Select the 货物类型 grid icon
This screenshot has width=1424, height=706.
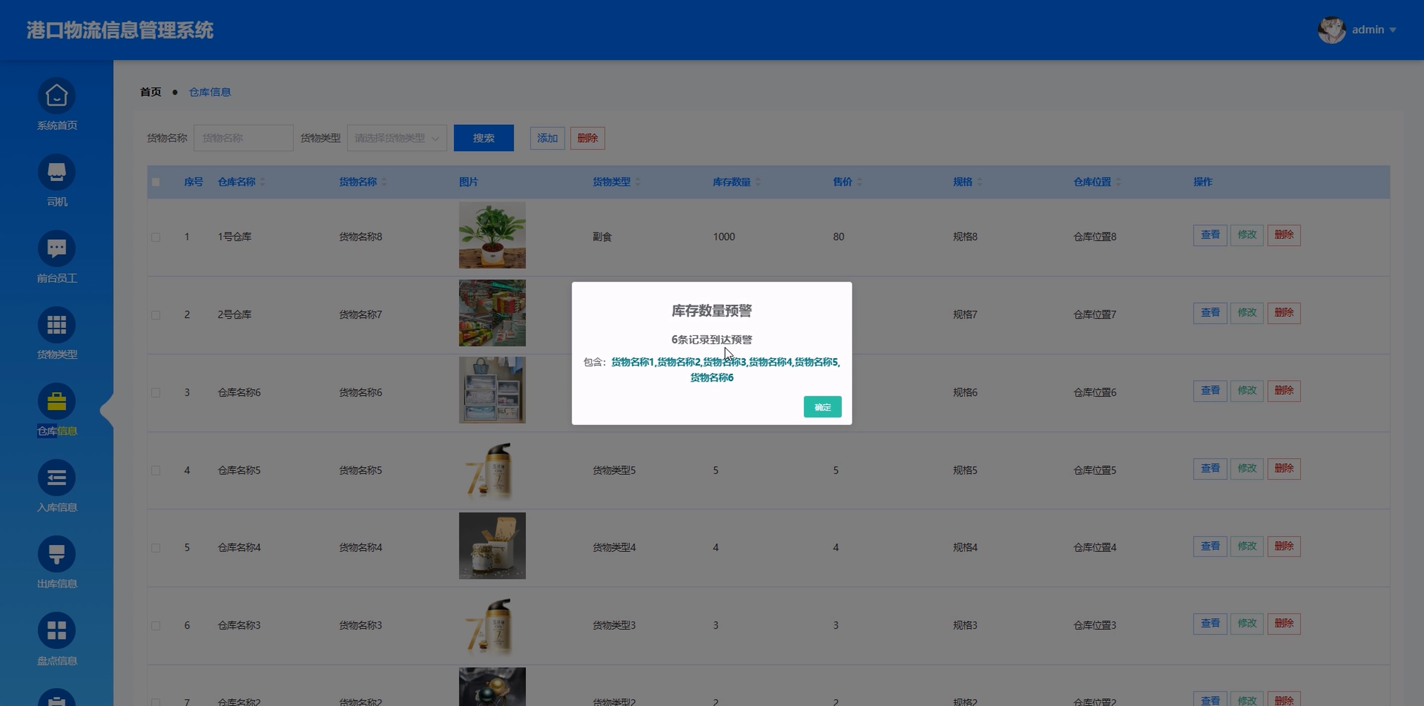tap(57, 325)
